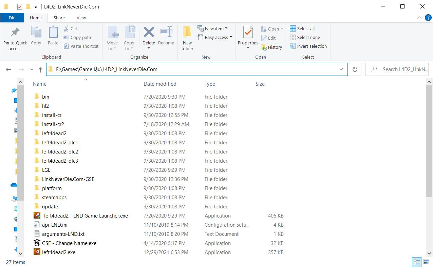Click the OneDrive cloud in navigation pane

pos(14,185)
